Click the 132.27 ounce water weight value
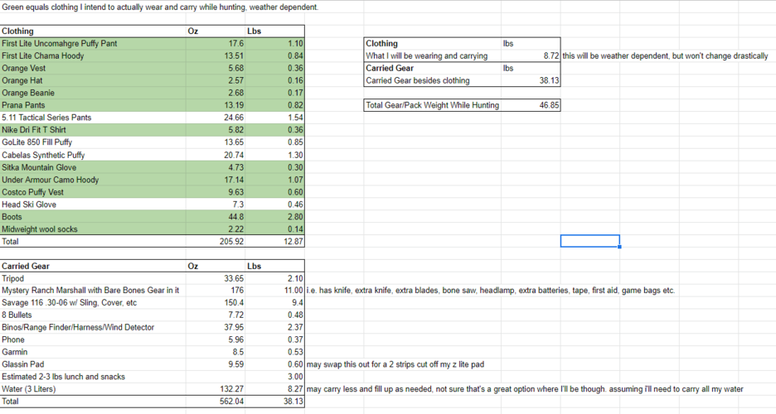Viewport: 776px width, 414px height. [x=216, y=389]
